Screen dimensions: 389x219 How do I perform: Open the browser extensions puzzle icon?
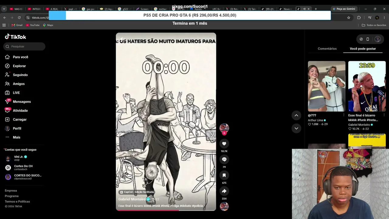pyautogui.click(x=359, y=18)
